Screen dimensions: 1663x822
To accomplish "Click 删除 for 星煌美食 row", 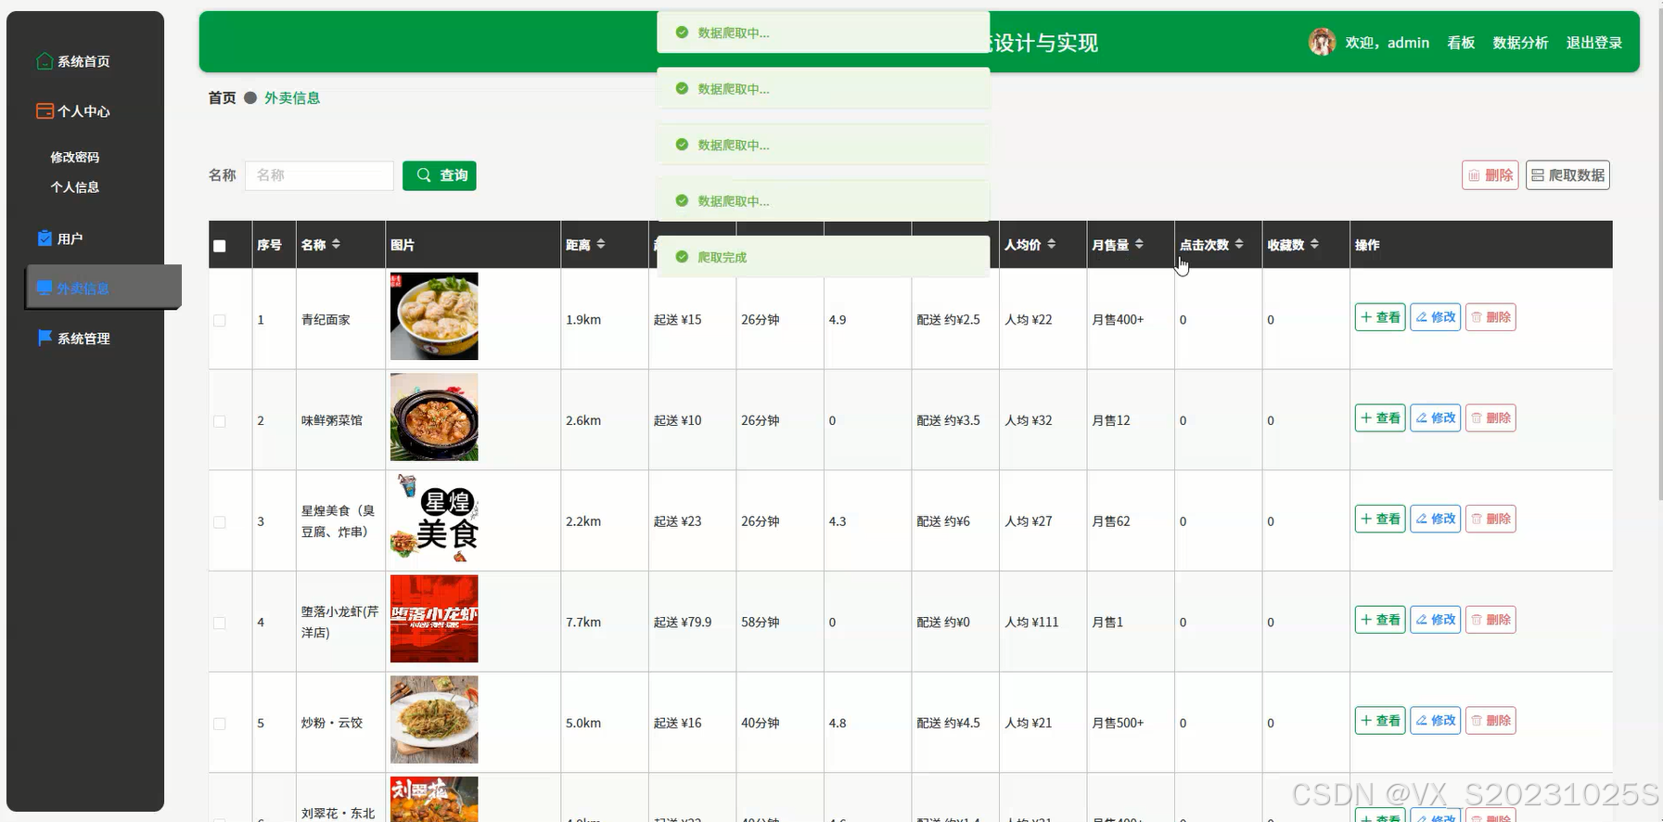I will coord(1490,519).
